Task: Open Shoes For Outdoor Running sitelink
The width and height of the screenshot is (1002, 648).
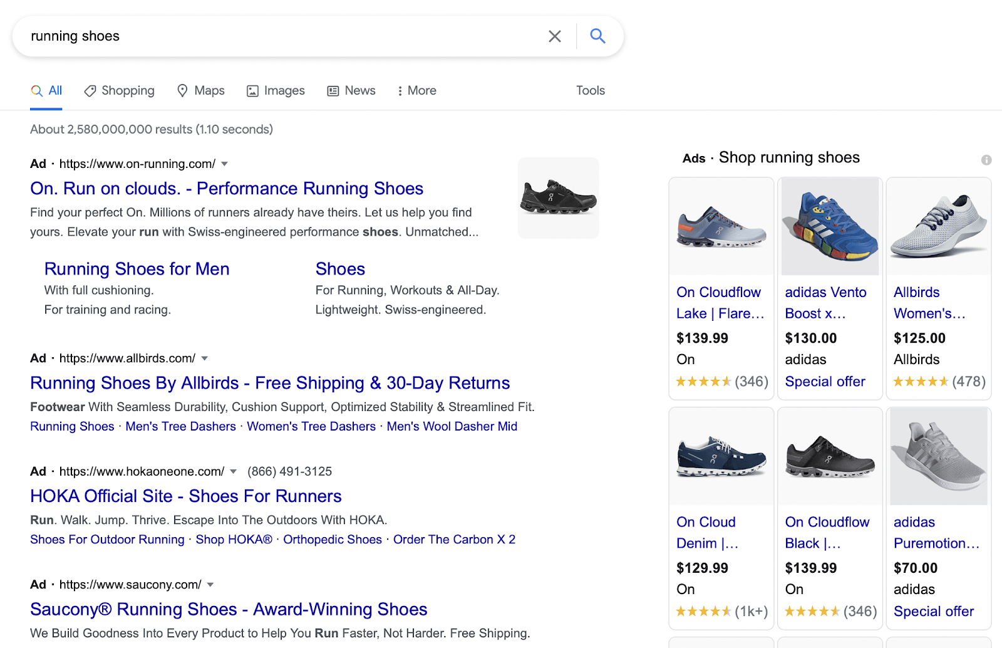Action: [107, 540]
